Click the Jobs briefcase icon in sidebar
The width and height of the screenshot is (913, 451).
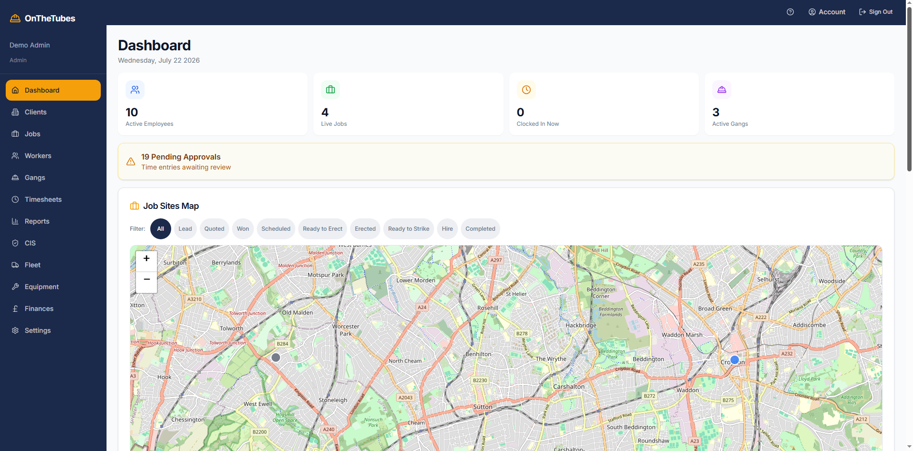pyautogui.click(x=15, y=134)
